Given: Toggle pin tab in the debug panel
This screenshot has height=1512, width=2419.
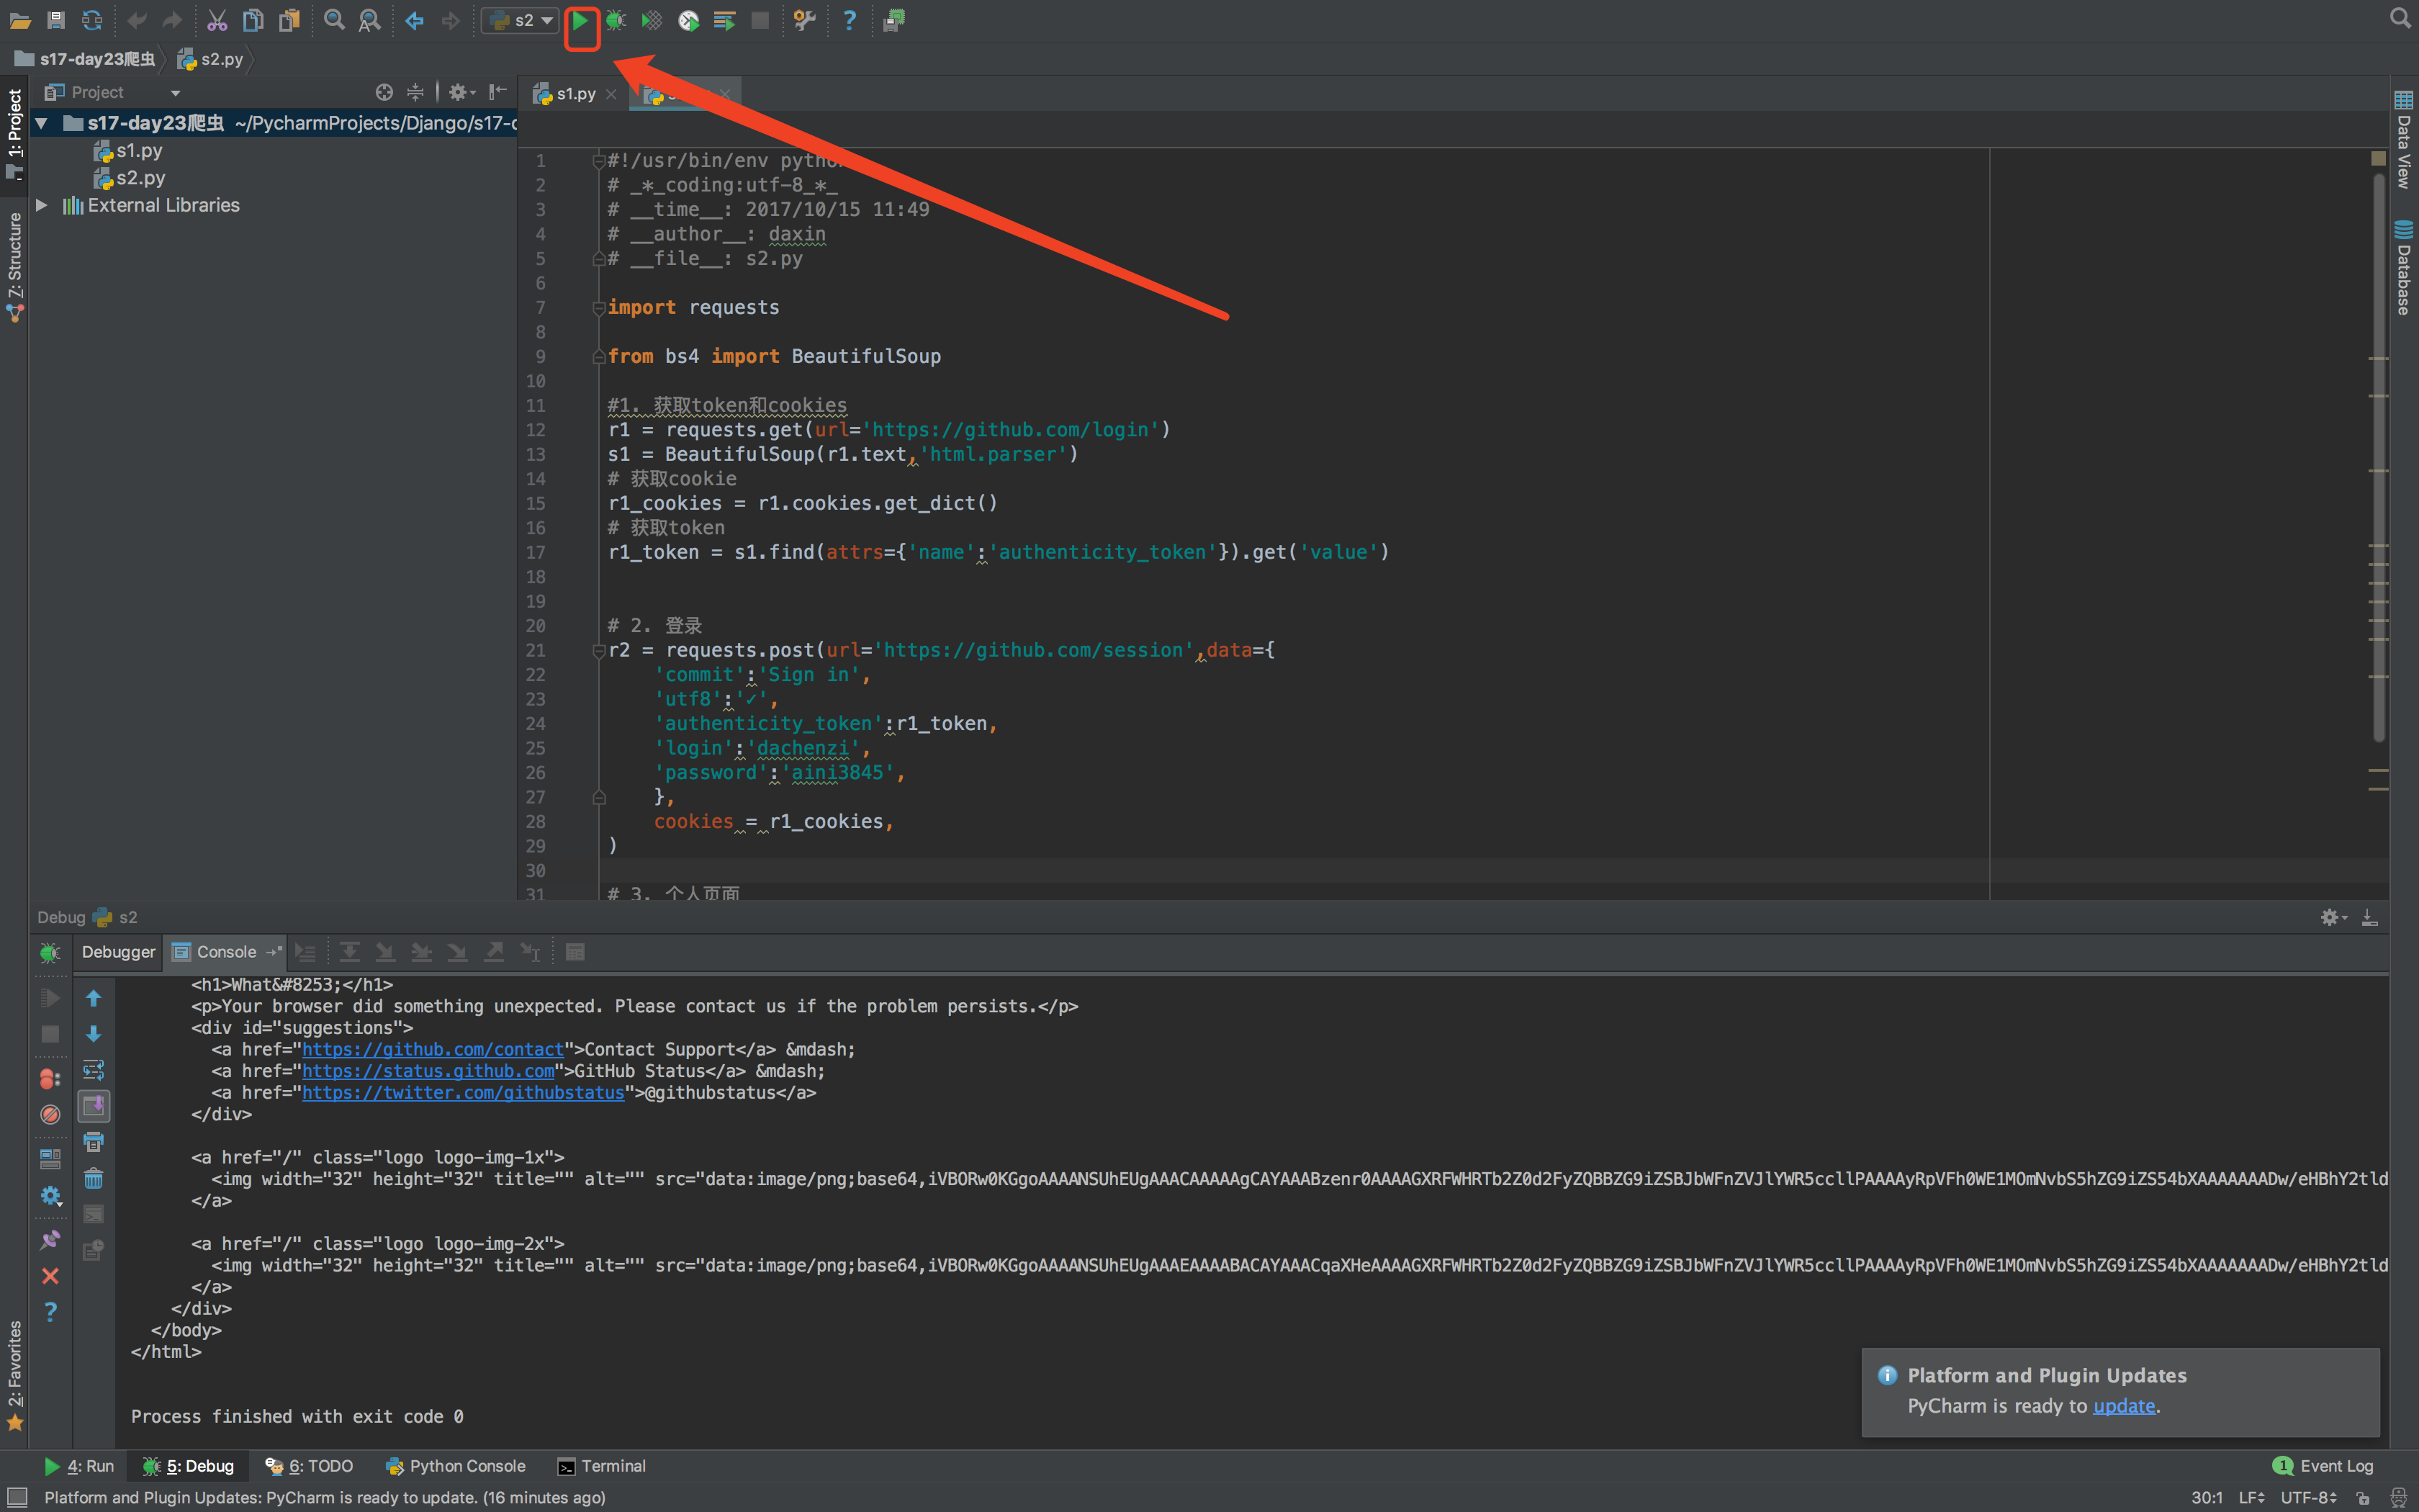Looking at the screenshot, I should coord(50,1240).
